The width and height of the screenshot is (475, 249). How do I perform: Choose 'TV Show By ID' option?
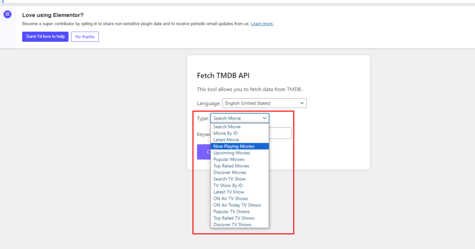tap(240, 185)
